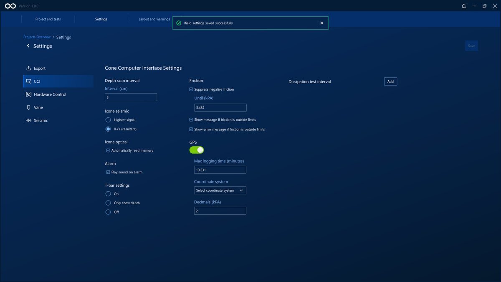Toggle Automatically read memory checkbox
The height and width of the screenshot is (282, 501).
(x=108, y=150)
